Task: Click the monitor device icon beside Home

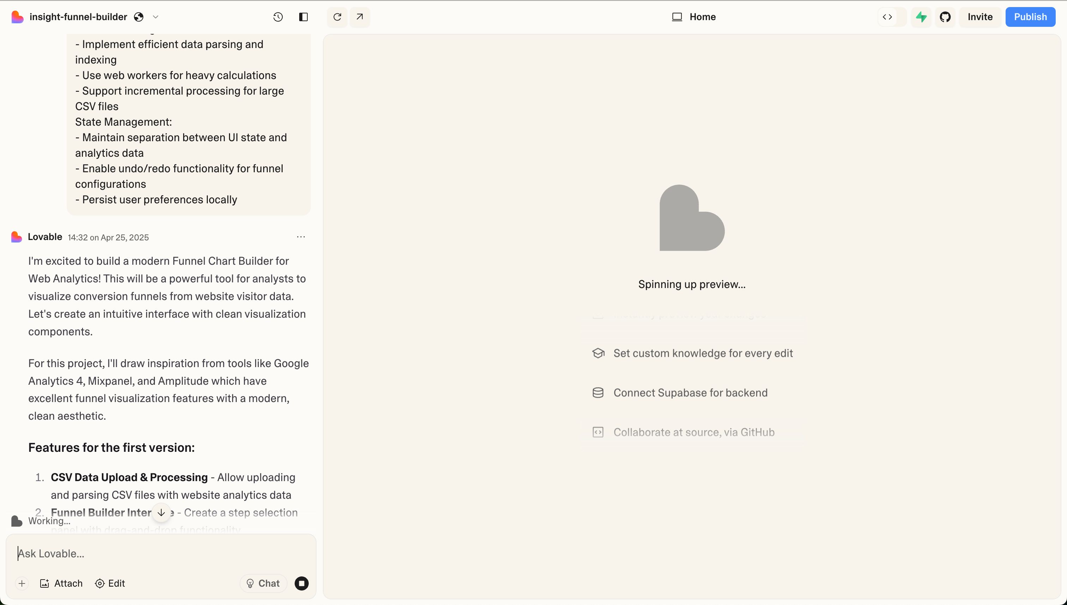Action: pos(677,17)
